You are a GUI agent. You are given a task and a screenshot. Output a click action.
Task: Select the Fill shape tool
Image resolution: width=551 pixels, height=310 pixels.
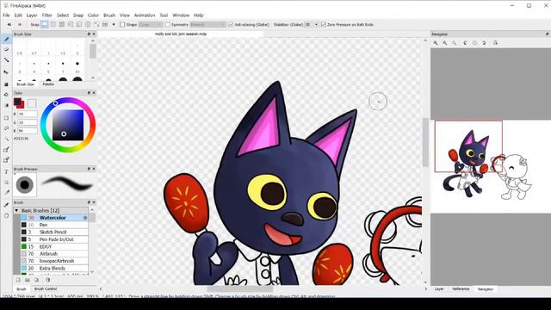6,84
